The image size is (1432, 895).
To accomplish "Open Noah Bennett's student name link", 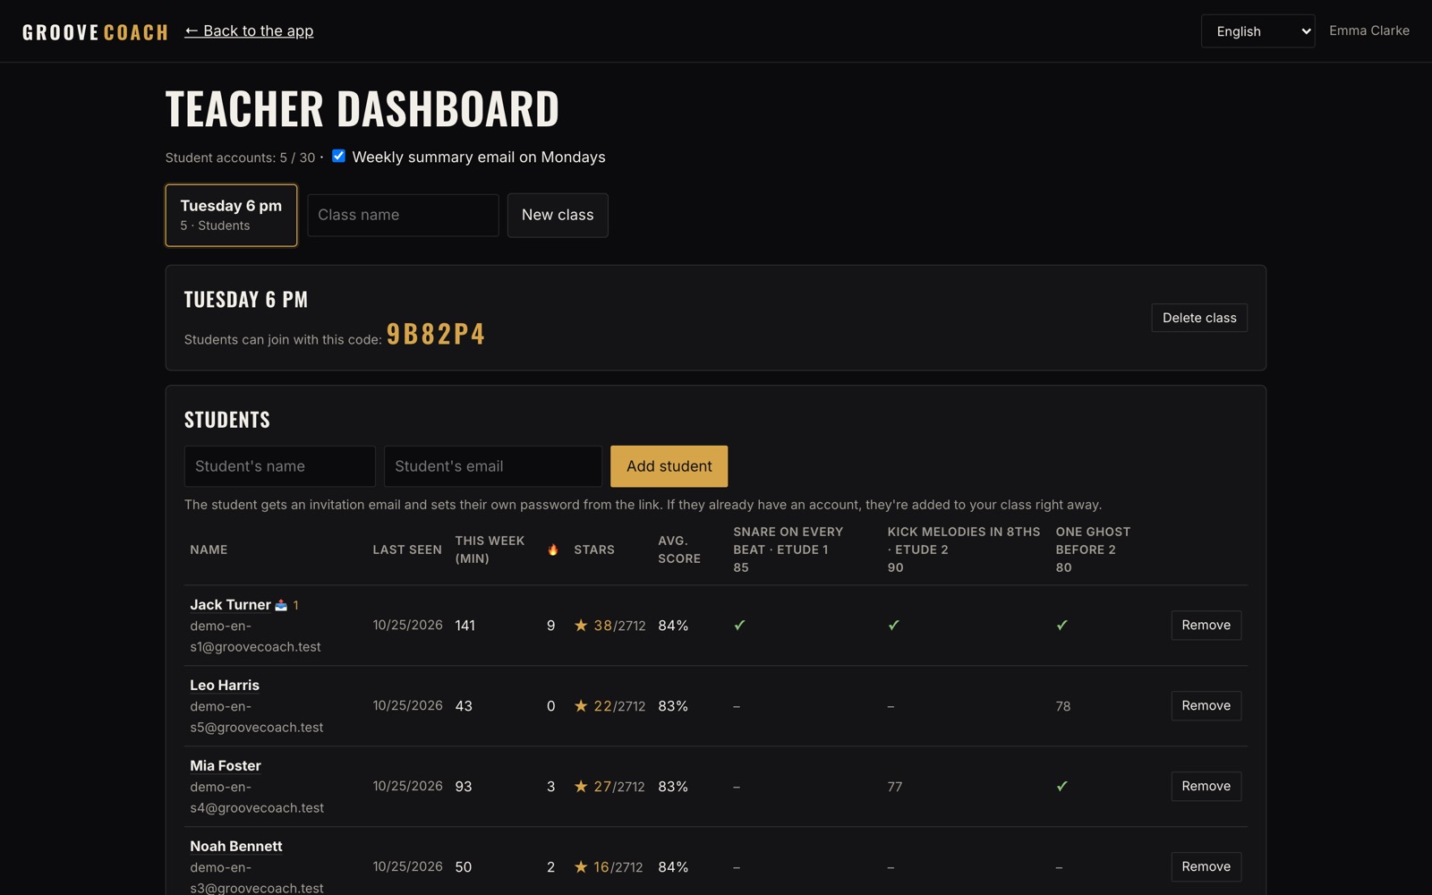I will [236, 847].
